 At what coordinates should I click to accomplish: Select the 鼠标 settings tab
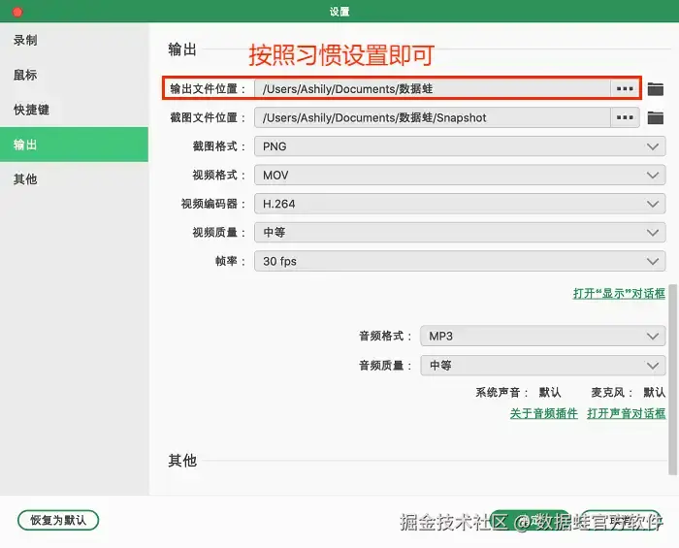(74, 75)
